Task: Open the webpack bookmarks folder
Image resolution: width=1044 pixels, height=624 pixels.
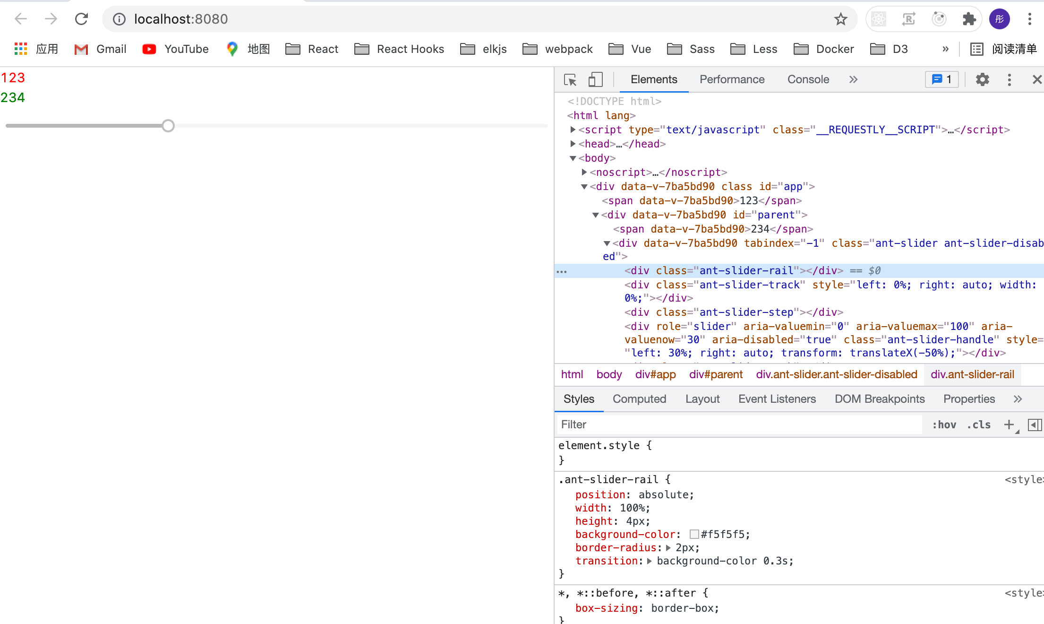Action: [557, 49]
